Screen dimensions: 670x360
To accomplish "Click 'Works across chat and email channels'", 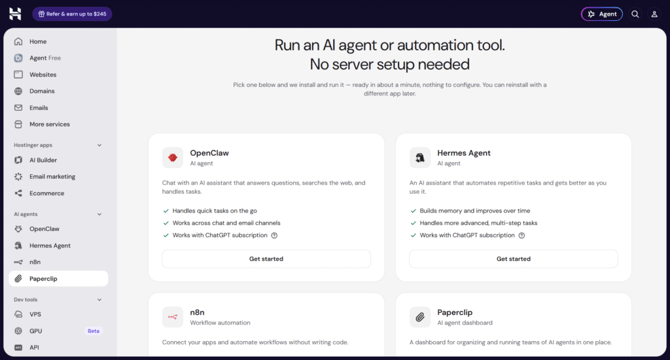I will pyautogui.click(x=226, y=223).
